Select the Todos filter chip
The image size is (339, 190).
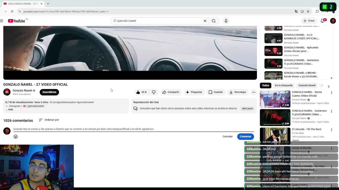(265, 85)
